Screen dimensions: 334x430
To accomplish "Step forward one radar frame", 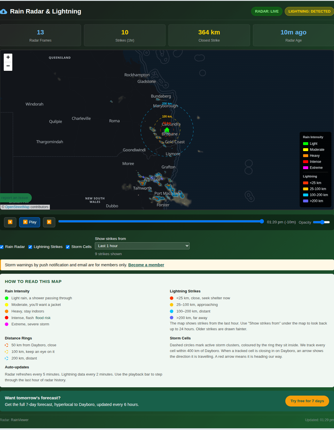I will pyautogui.click(x=49, y=222).
